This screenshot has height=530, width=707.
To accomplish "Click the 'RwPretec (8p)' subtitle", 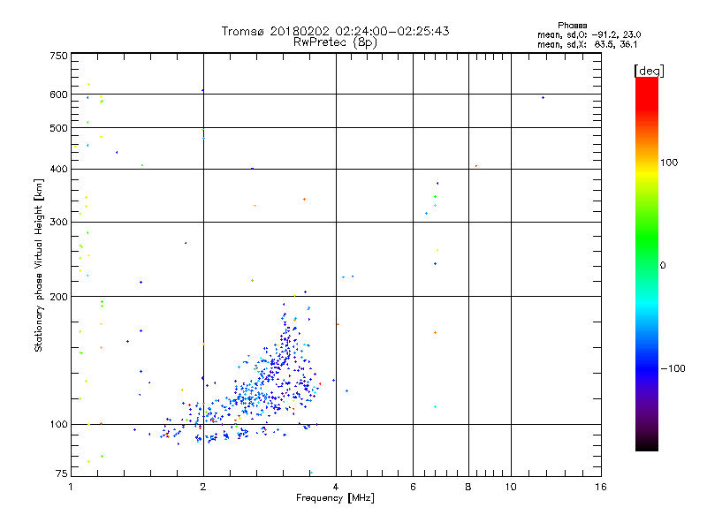I will point(335,42).
